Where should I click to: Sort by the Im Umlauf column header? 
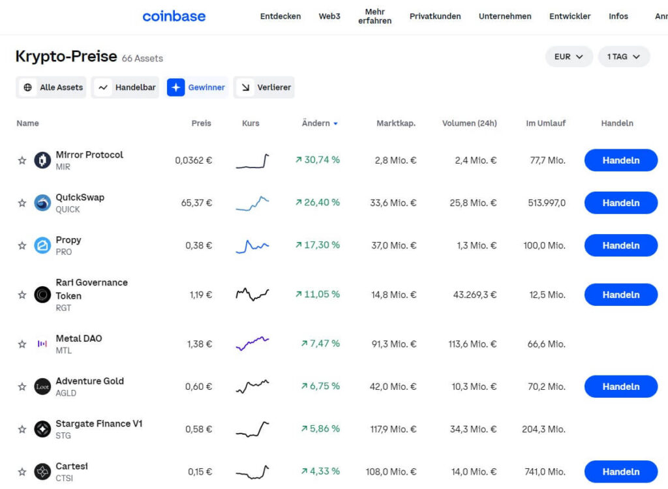click(x=546, y=123)
